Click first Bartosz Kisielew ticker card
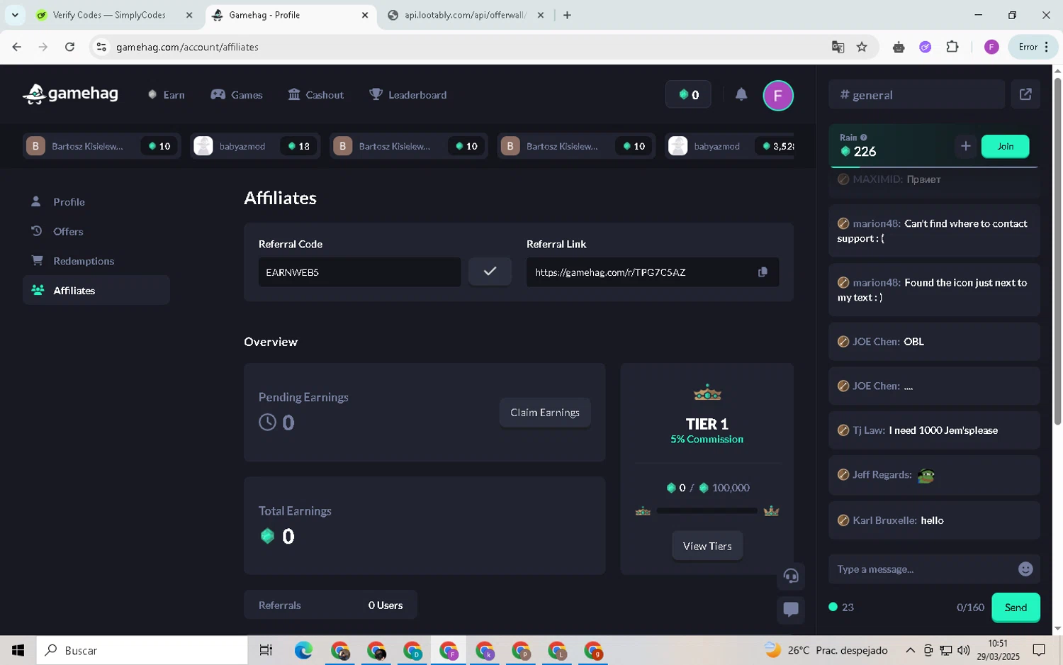The height and width of the screenshot is (665, 1063). coord(101,146)
